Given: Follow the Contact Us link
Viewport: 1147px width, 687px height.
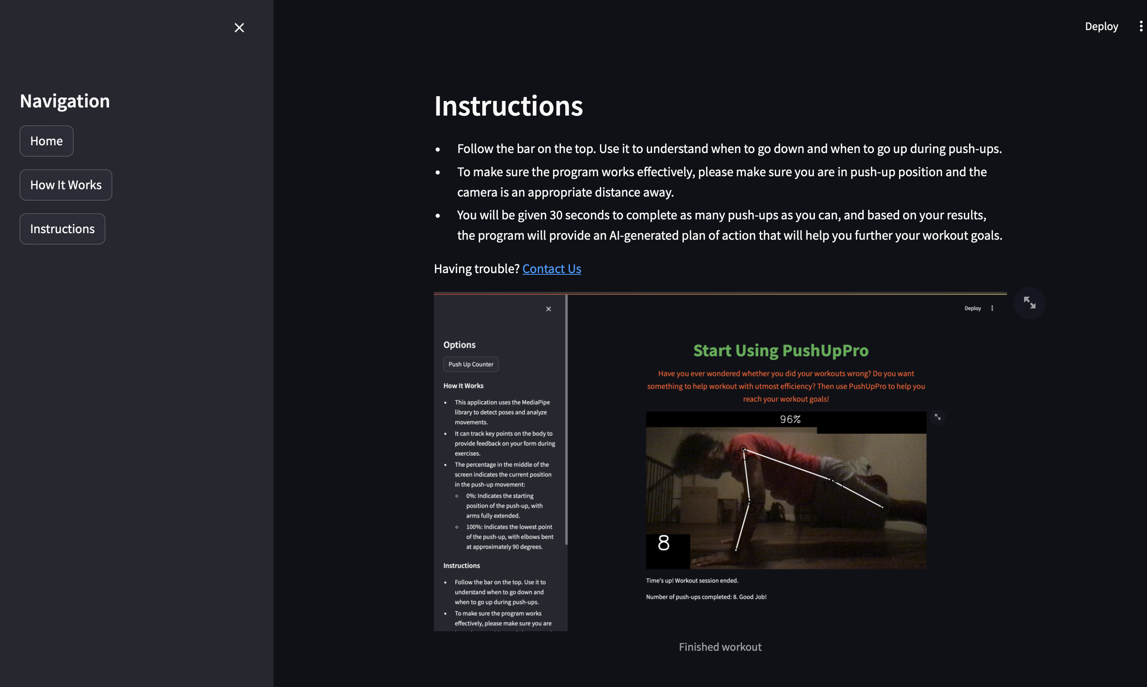Looking at the screenshot, I should [551, 269].
